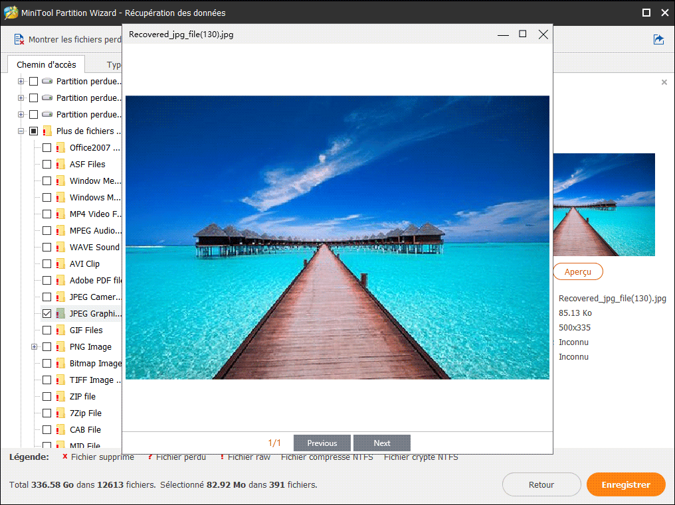Select the Window Media tree row
This screenshot has width=675, height=505.
pyautogui.click(x=82, y=180)
